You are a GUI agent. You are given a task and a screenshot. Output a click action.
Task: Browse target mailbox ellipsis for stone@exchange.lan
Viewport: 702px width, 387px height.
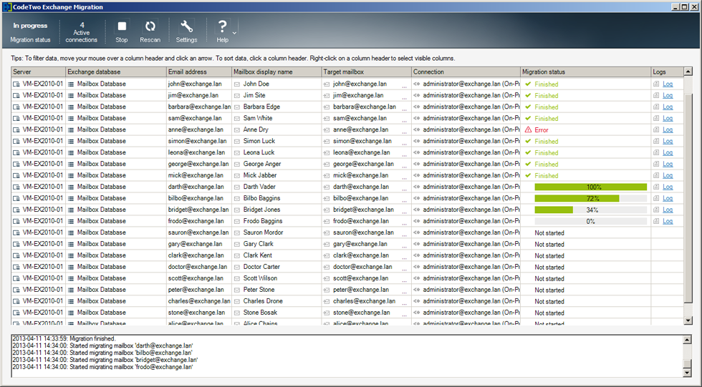(x=404, y=315)
